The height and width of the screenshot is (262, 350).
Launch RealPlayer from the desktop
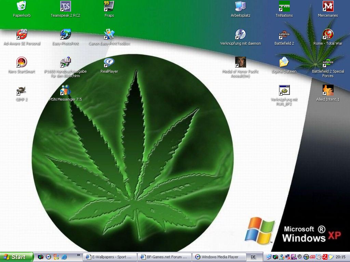109,65
